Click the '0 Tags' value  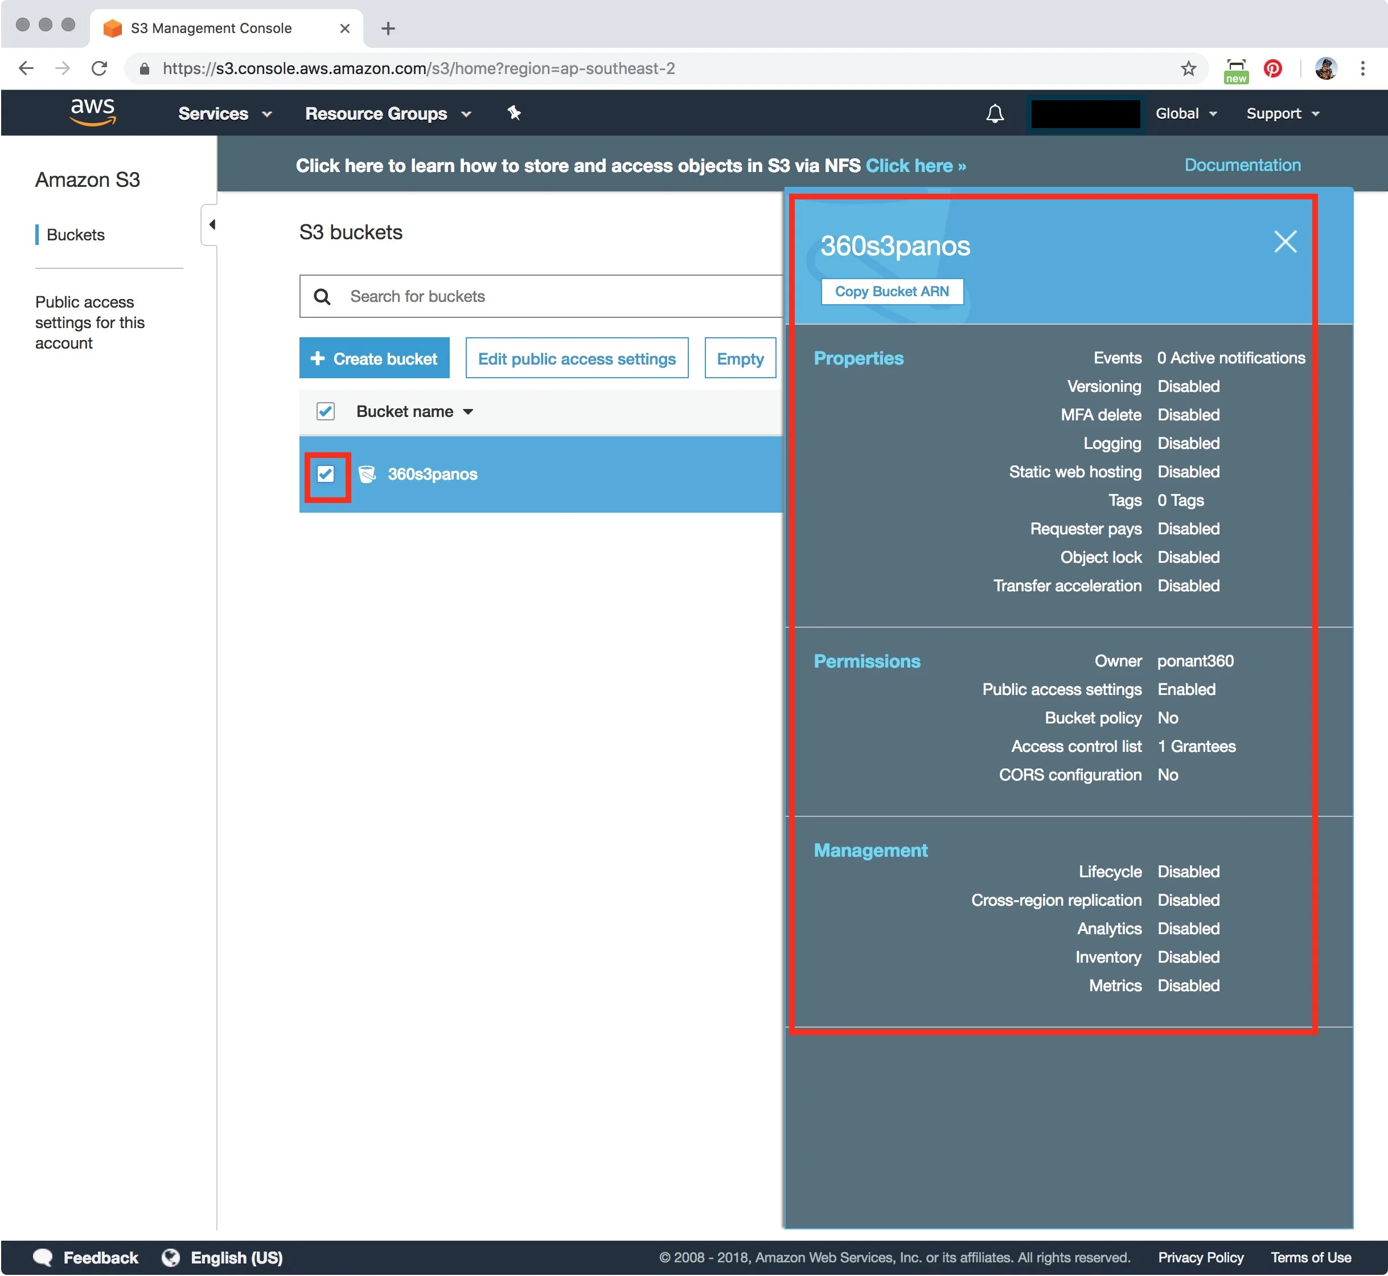pyautogui.click(x=1180, y=500)
